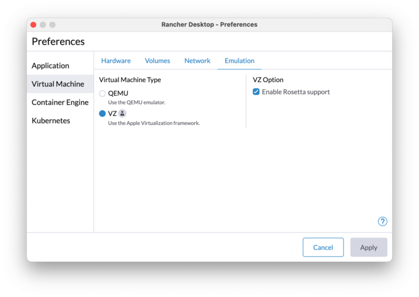Go to the Network tab
This screenshot has height=297, width=419.
pos(197,61)
